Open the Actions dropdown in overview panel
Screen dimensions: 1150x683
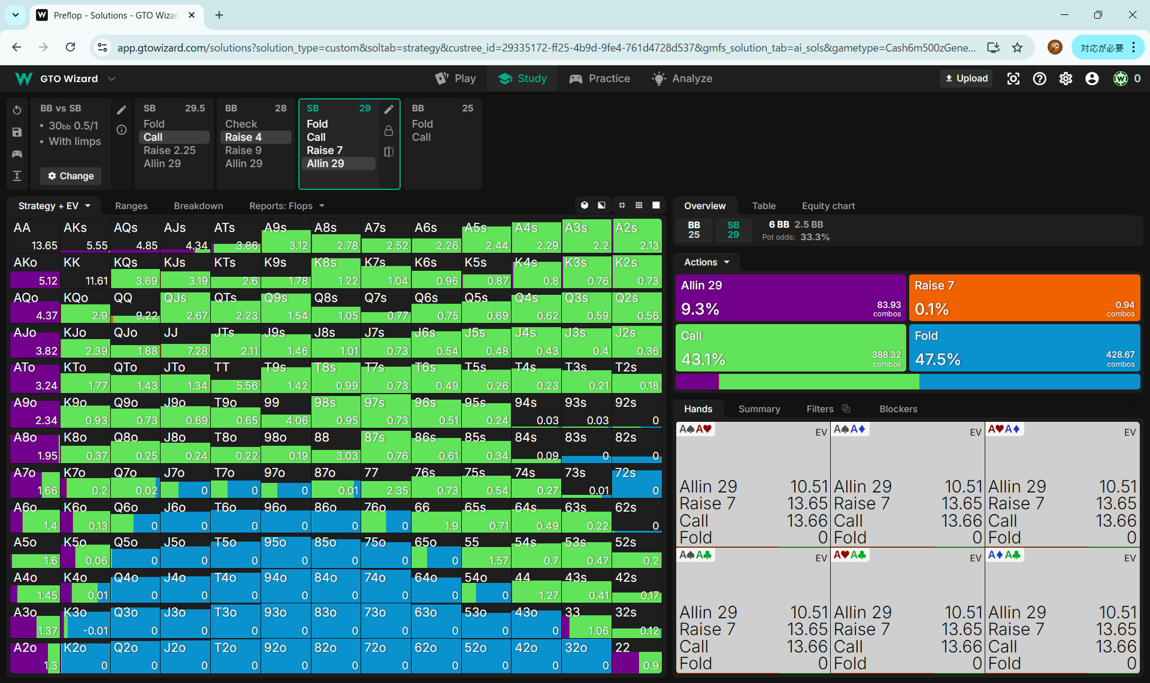tap(706, 262)
